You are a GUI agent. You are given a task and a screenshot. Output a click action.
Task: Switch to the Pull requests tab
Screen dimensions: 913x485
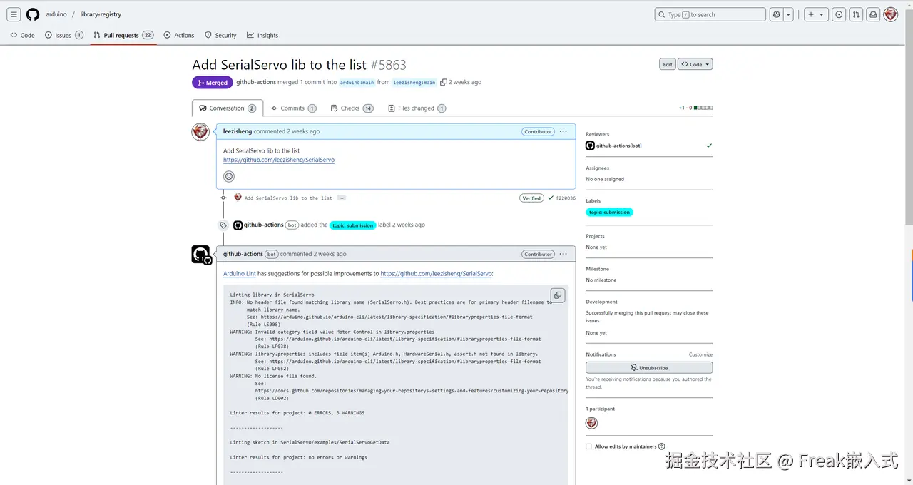tap(123, 35)
